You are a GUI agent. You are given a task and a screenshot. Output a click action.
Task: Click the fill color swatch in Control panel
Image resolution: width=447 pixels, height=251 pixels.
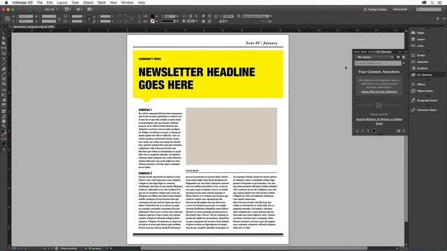152,16
